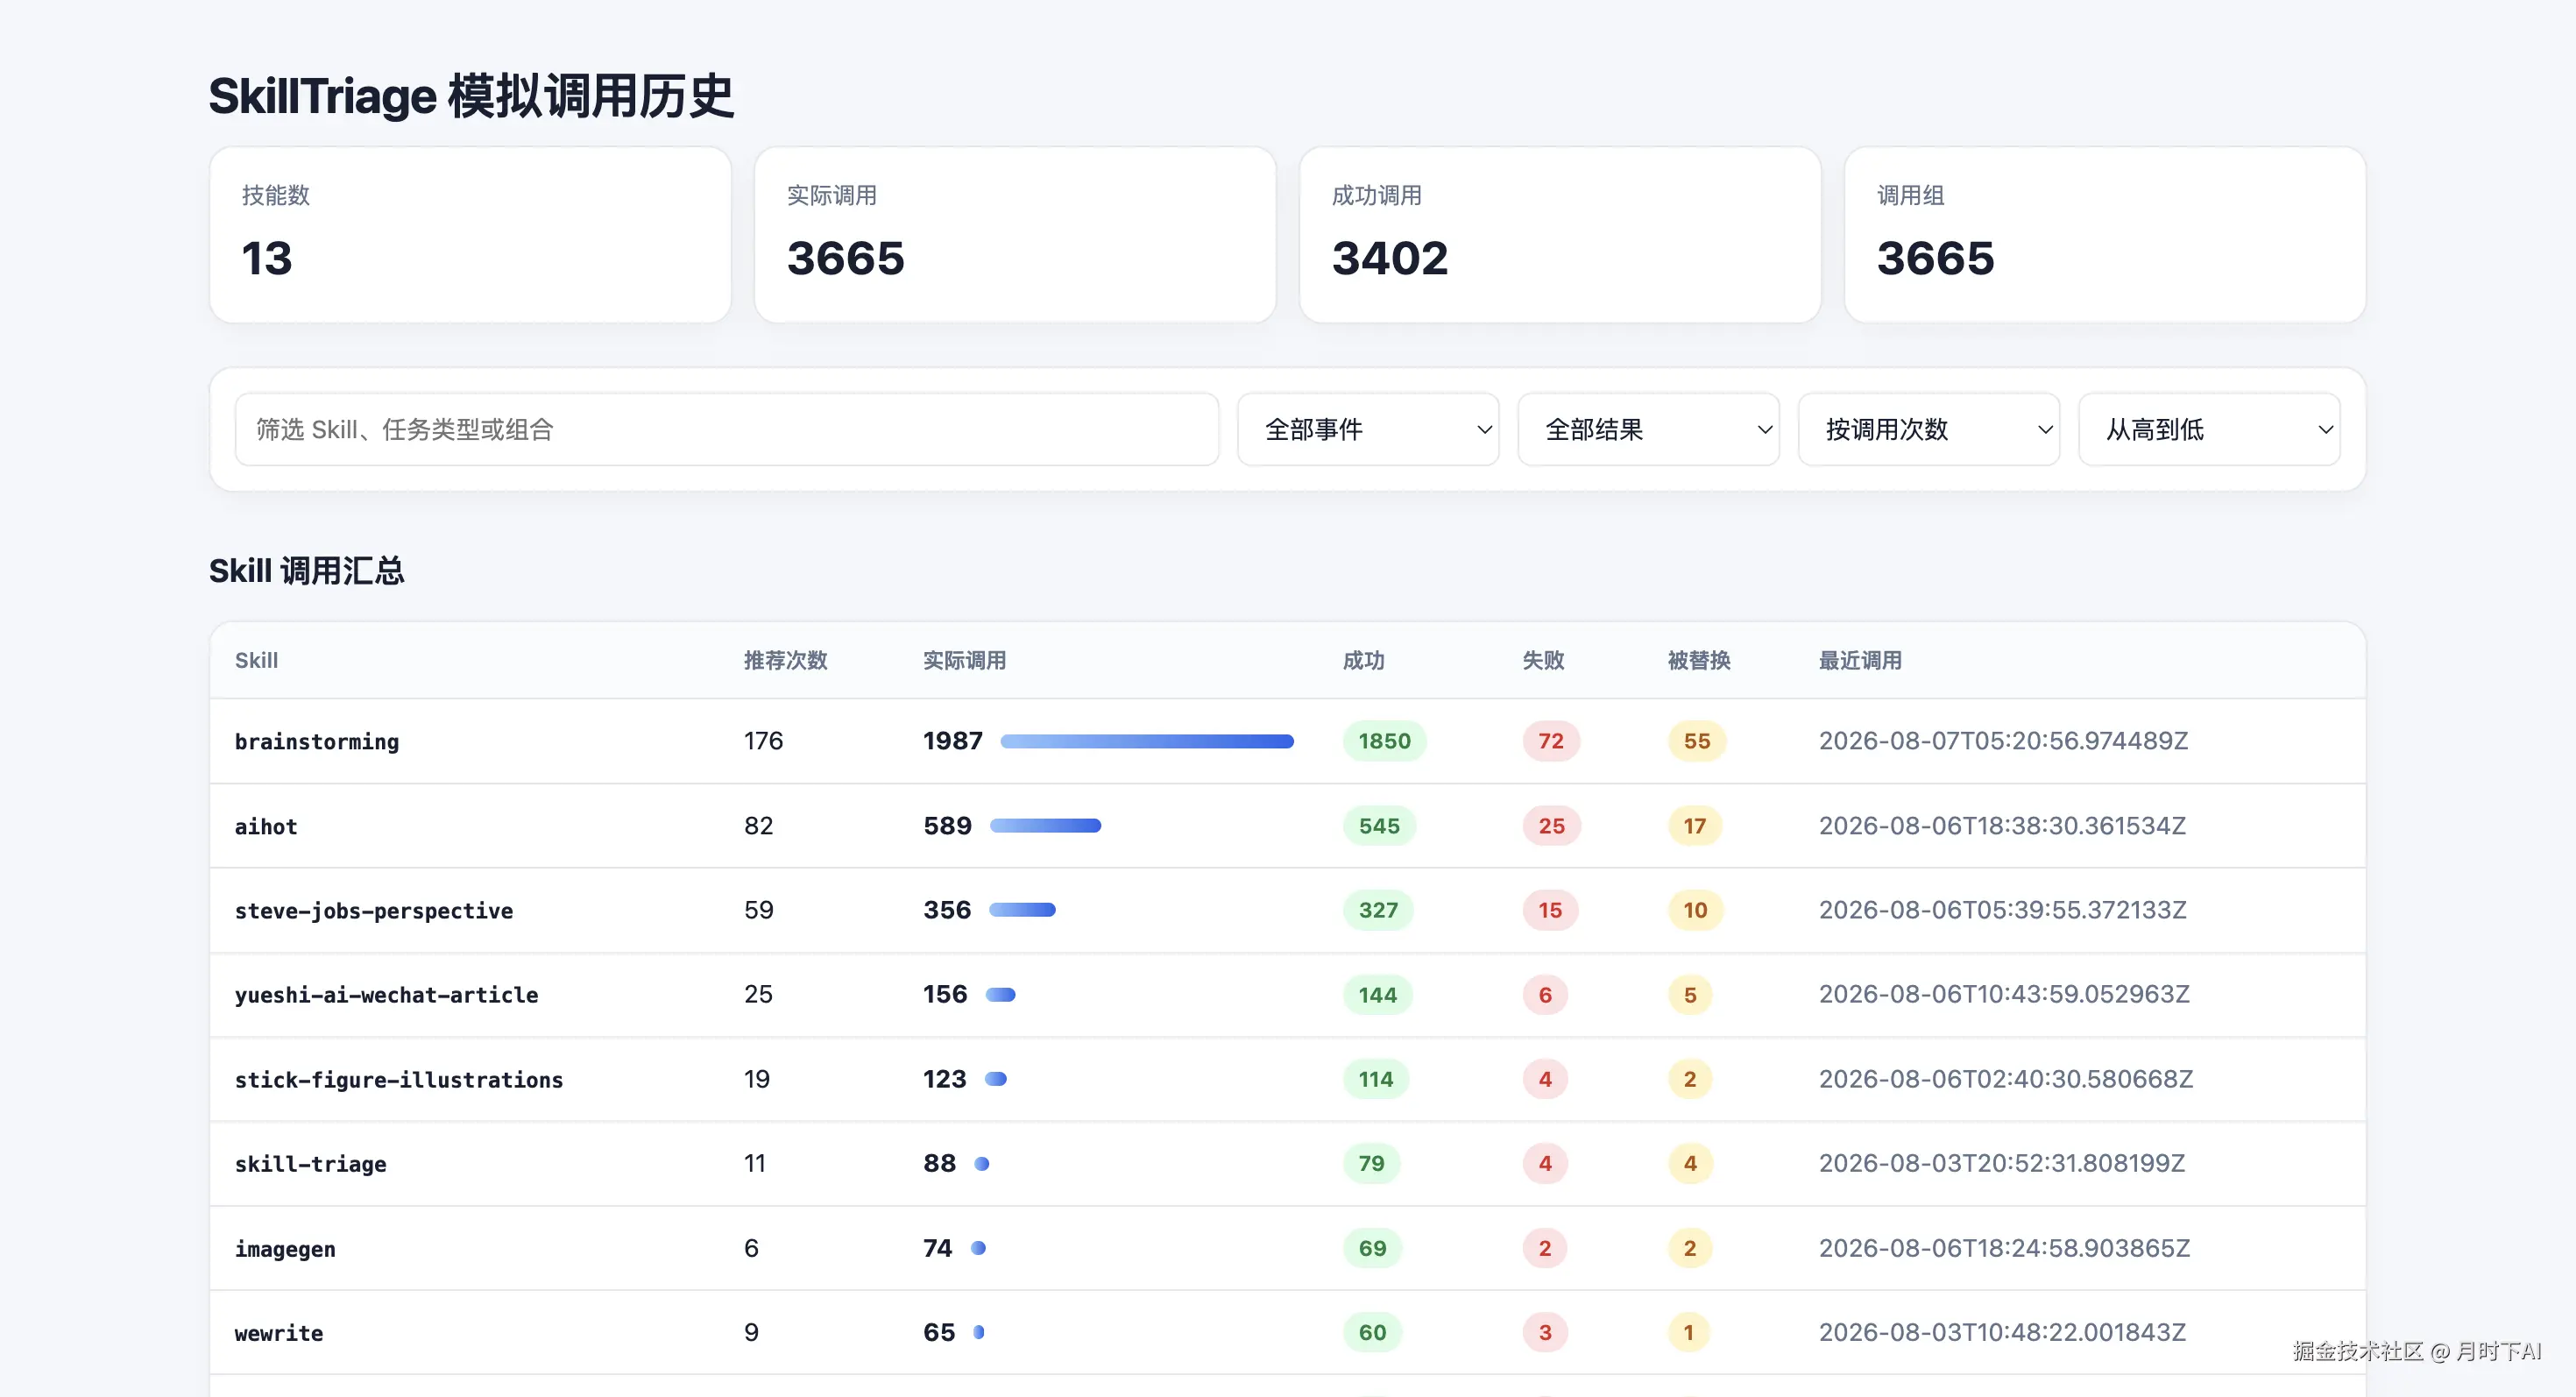This screenshot has width=2576, height=1397.
Task: Select the stick-figure-illustrations skill name
Action: click(399, 1079)
